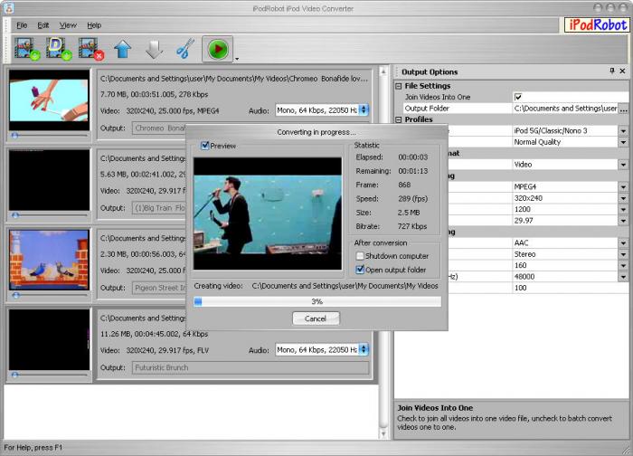Click the Output Folder path value
Viewport: 633px width, 456px height.
pyautogui.click(x=565, y=109)
